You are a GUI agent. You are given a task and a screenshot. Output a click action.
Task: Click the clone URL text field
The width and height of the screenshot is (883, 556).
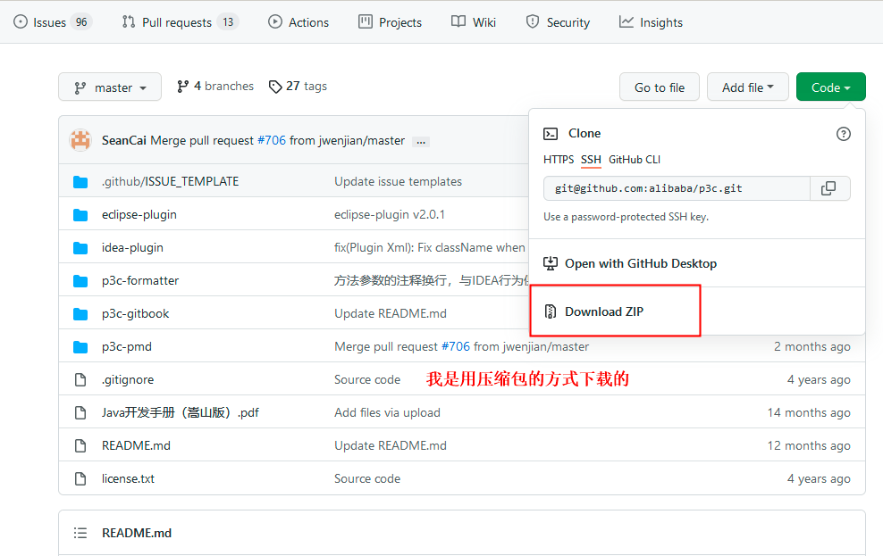(x=677, y=188)
